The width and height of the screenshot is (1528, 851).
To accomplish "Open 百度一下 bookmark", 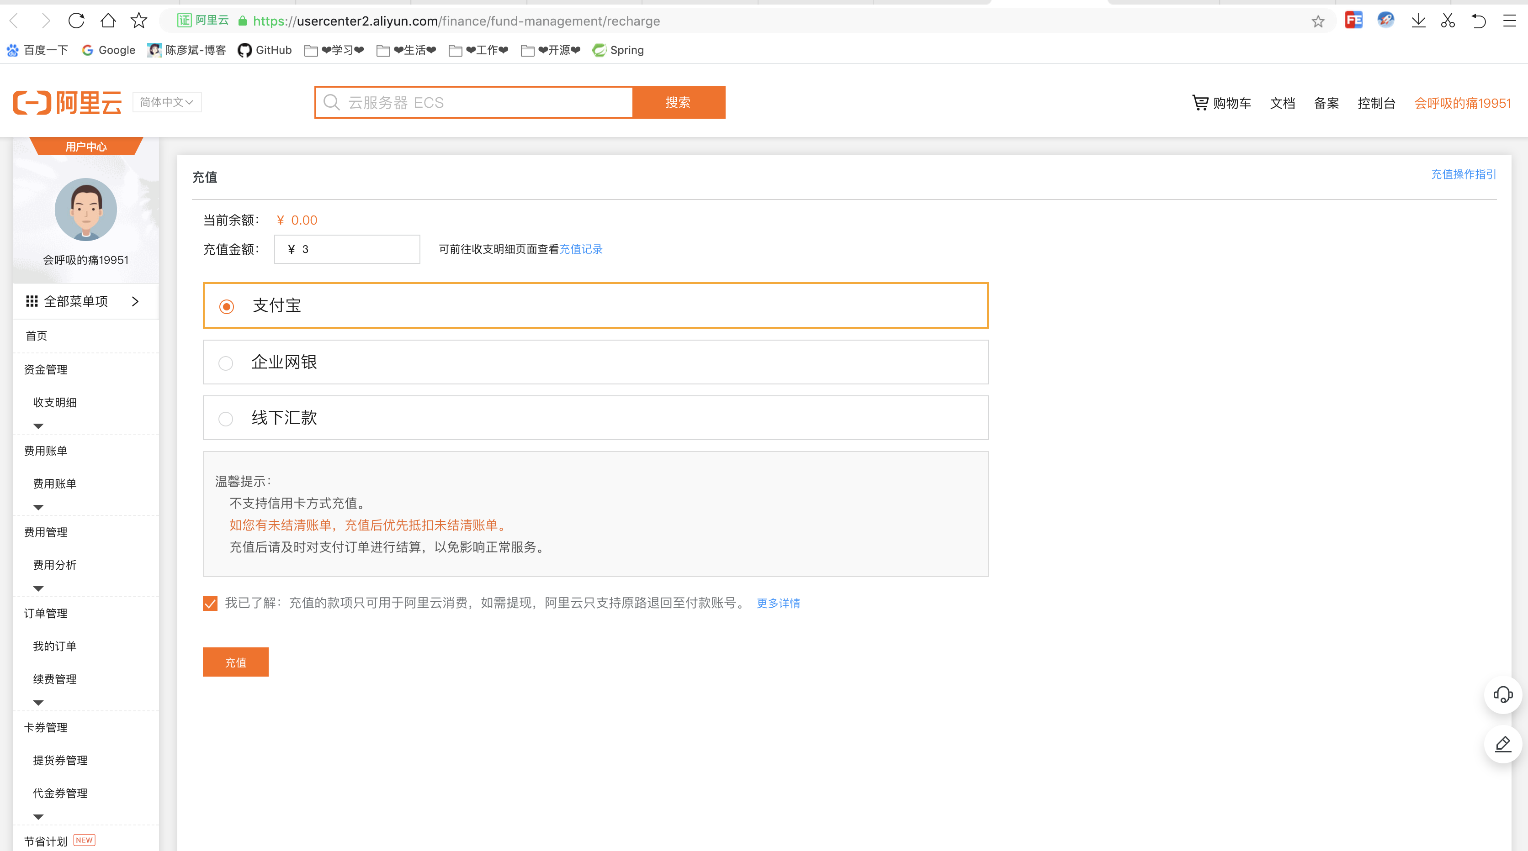I will 37,50.
